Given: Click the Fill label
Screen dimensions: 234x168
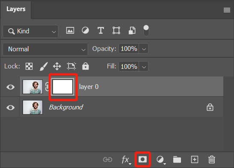Looking at the screenshot, I should point(112,66).
